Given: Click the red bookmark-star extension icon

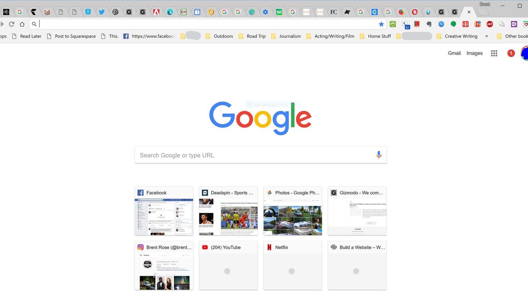Looking at the screenshot, I should [x=478, y=24].
